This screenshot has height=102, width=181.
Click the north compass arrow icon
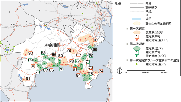119,70
